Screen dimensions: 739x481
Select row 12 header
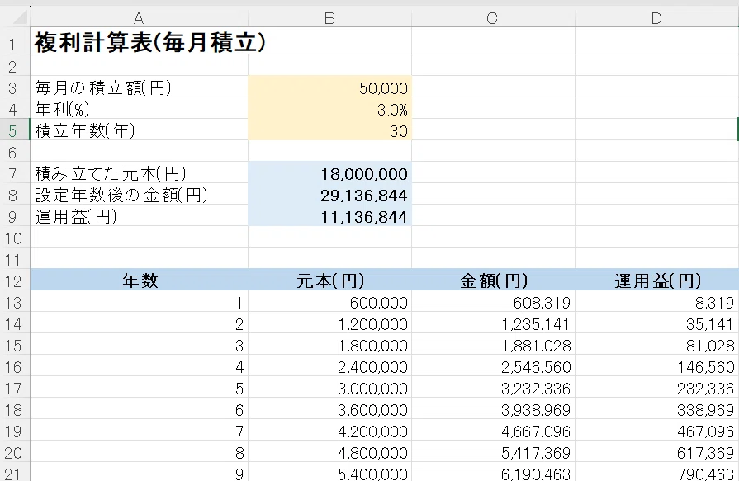click(x=14, y=281)
